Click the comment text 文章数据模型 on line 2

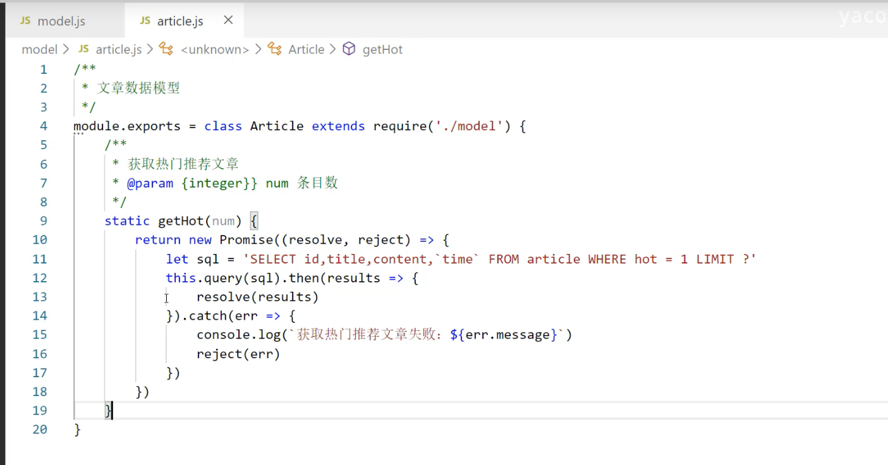tap(138, 88)
